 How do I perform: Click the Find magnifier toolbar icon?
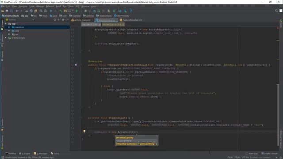click(41, 11)
